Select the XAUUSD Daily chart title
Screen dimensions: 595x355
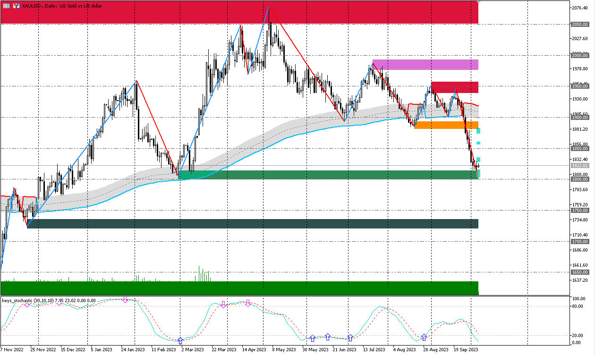click(62, 6)
